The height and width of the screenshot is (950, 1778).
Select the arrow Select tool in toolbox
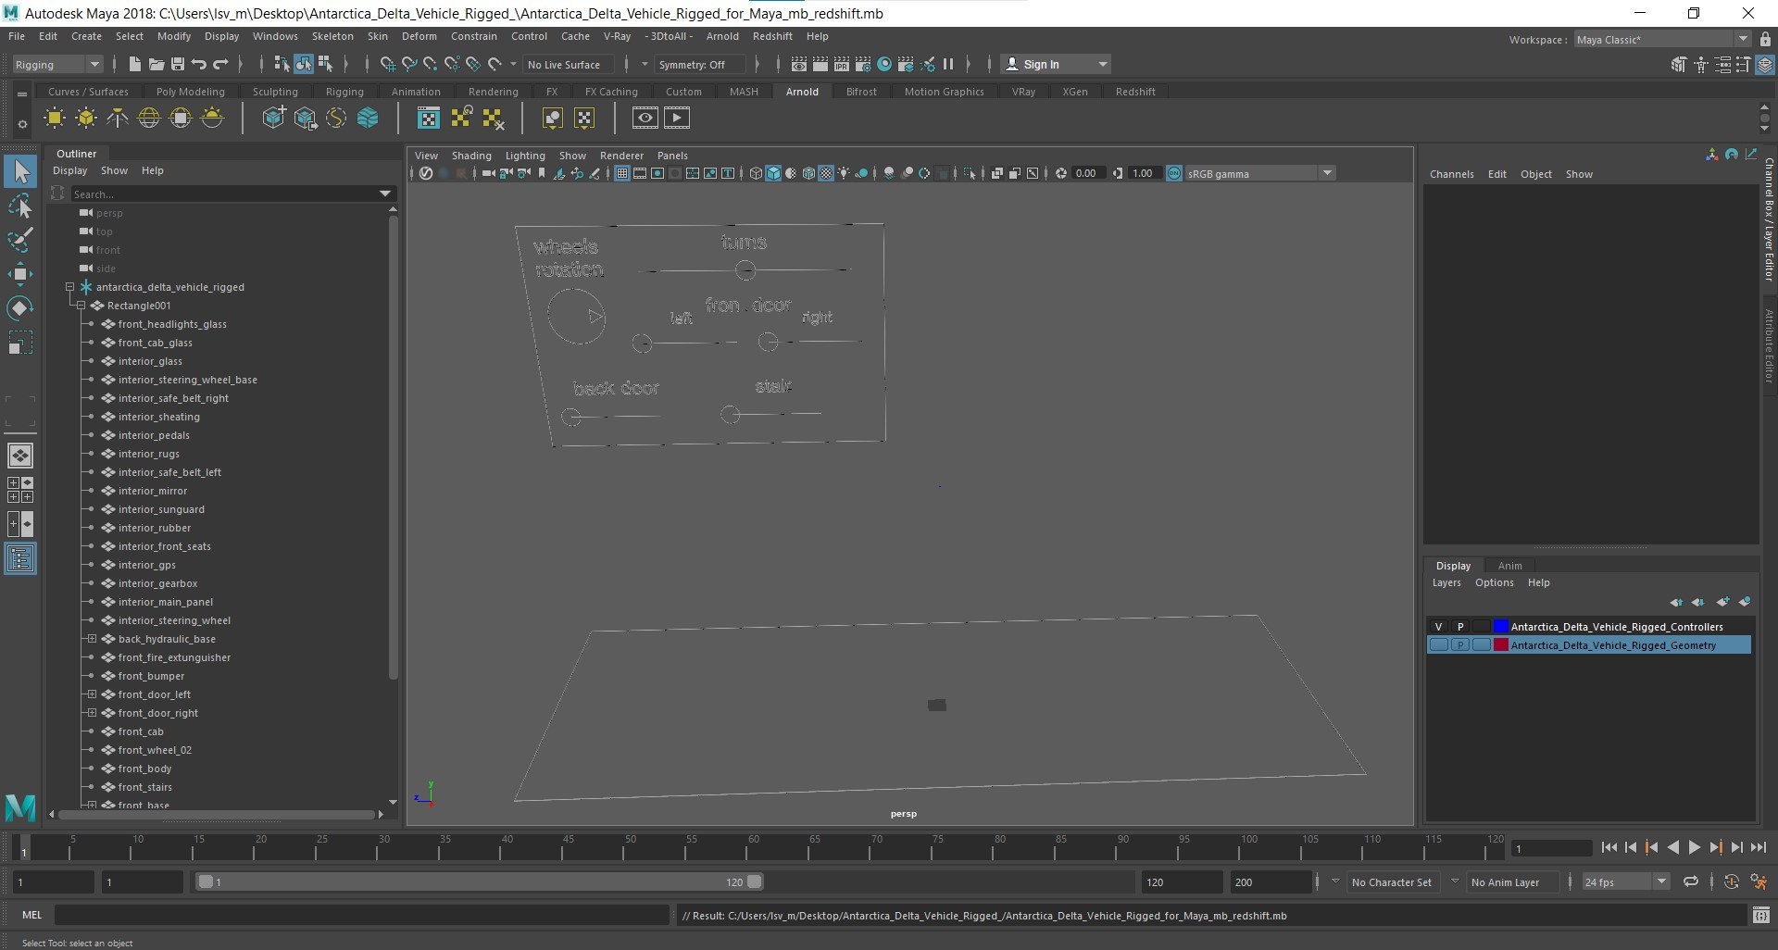20,171
